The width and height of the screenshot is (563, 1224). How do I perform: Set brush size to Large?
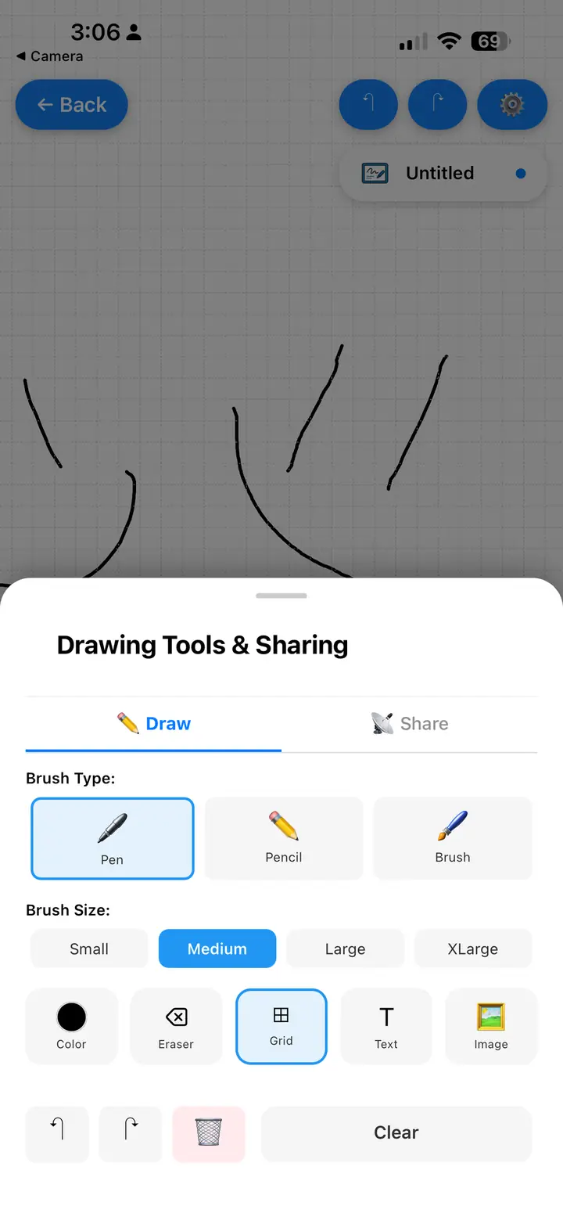(345, 949)
